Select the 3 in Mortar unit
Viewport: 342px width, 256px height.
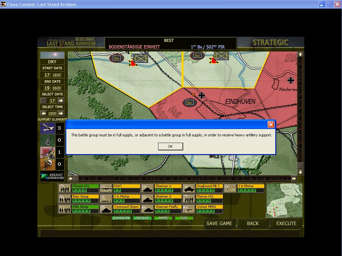click(244, 188)
